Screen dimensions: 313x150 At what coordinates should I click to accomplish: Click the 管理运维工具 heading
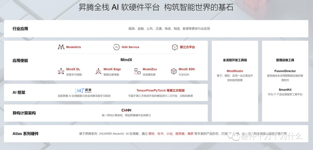click(x=285, y=60)
